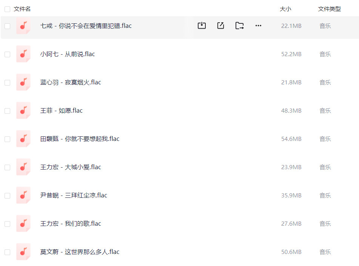
Task: Open file 王菲 - 如愿.flac
Action: click(62, 111)
